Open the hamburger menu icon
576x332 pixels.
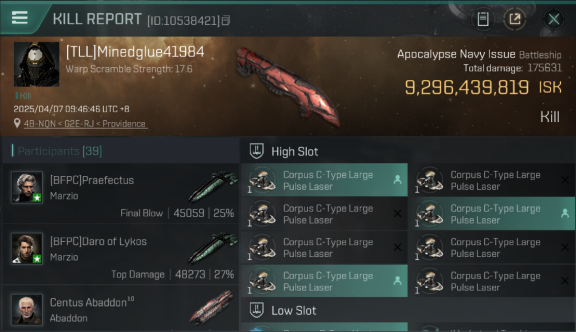[x=19, y=18]
